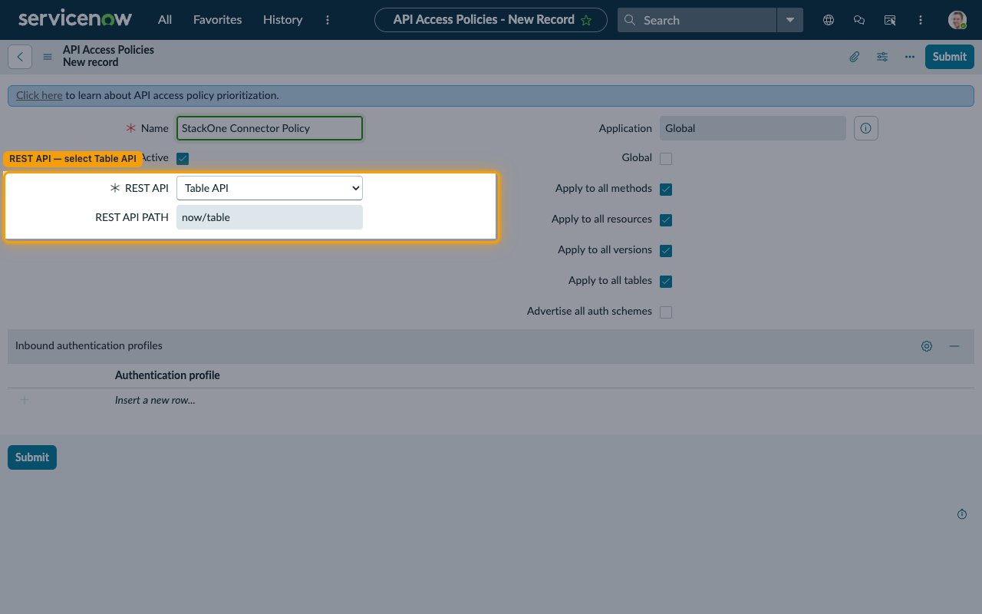The image size is (982, 614).
Task: Open the Favorites menu
Action: click(217, 20)
